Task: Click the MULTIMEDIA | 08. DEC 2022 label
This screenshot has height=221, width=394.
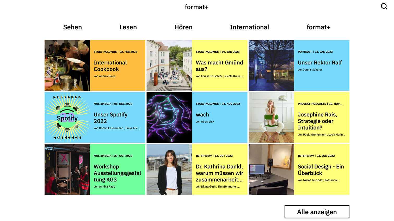Action: point(113,104)
